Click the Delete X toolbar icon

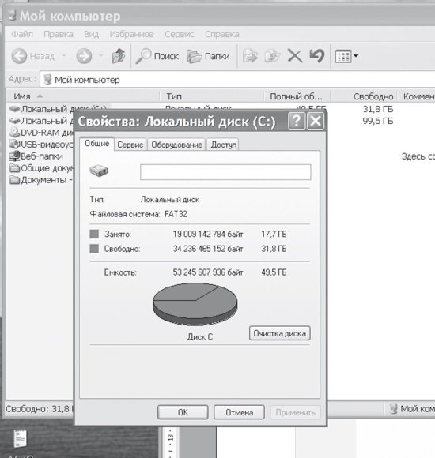tap(295, 56)
